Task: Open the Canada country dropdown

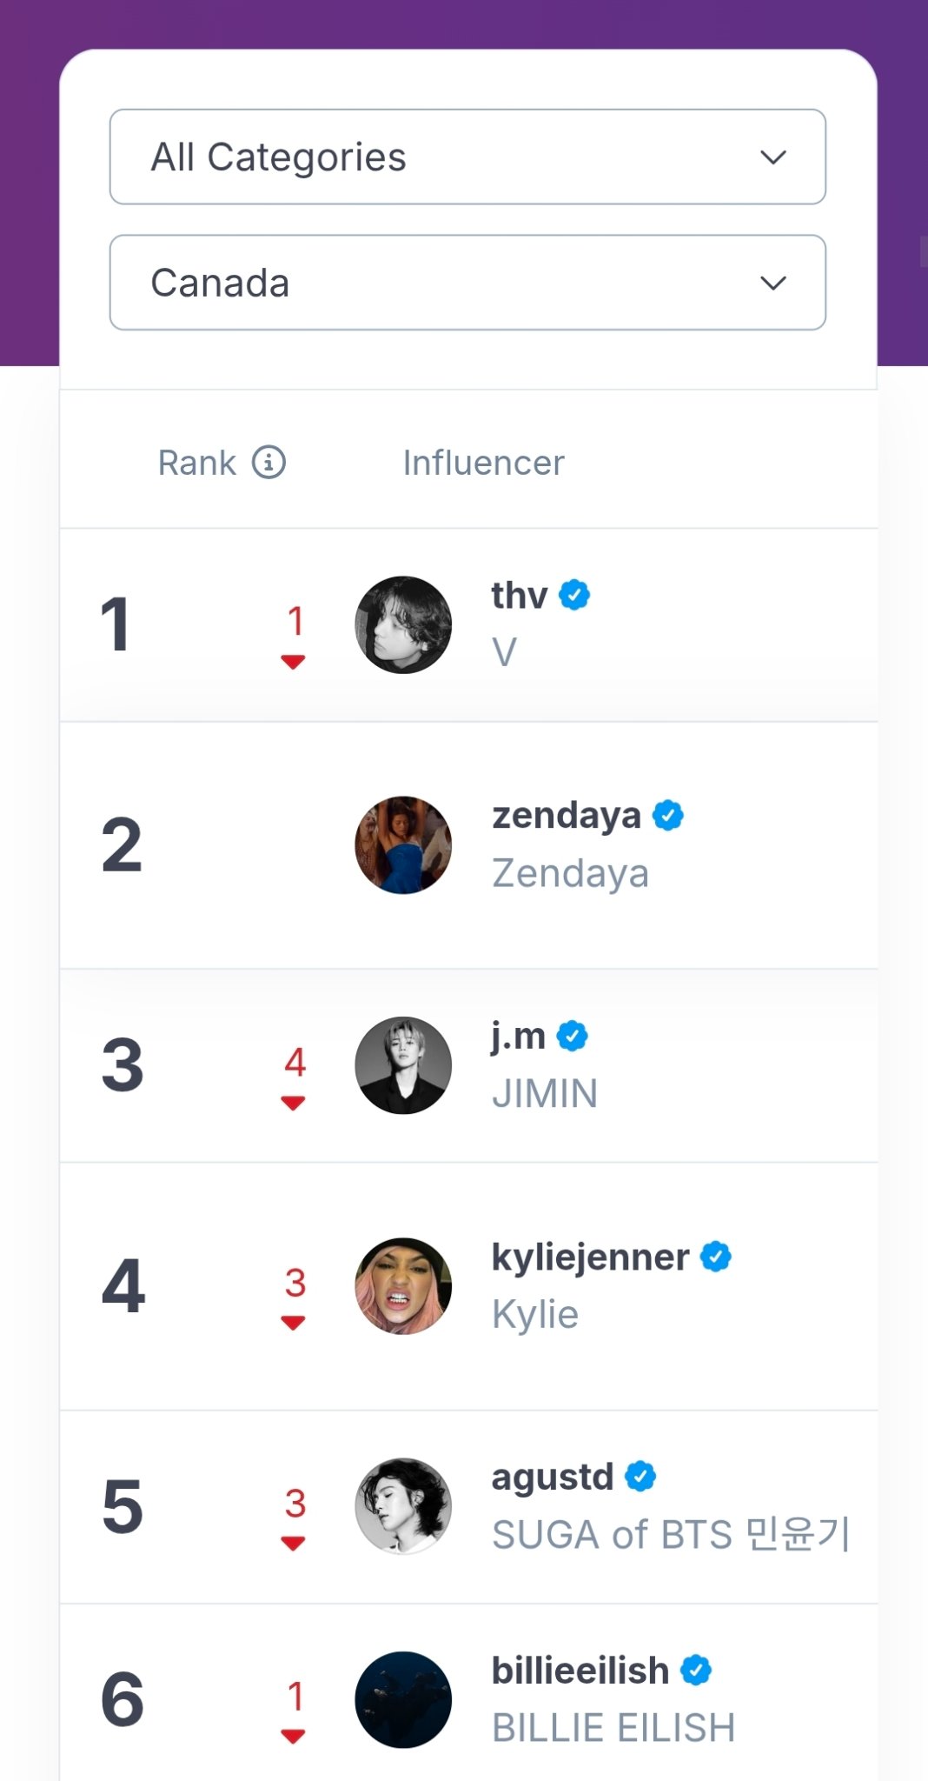Action: click(x=467, y=283)
